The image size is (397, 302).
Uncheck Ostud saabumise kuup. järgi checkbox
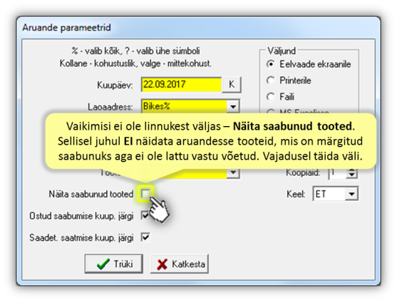tap(145, 216)
